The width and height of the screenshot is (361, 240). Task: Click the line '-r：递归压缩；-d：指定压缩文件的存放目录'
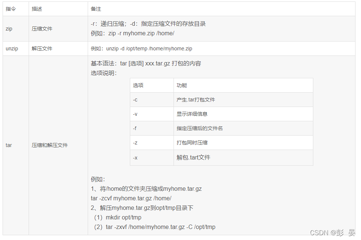coord(148,24)
